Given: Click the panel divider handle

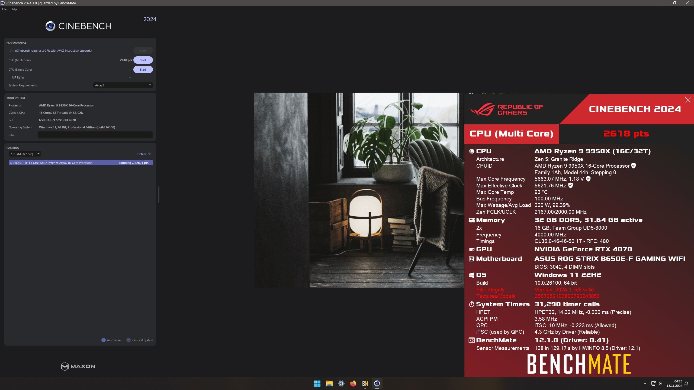Looking at the screenshot, I should (159, 194).
